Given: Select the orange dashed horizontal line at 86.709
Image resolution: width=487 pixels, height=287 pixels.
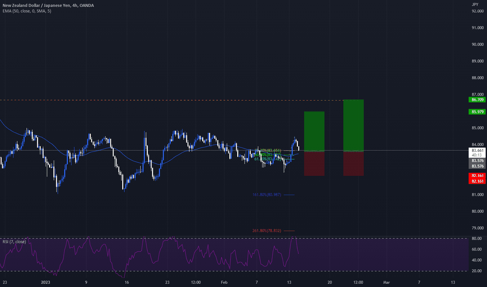Looking at the screenshot, I should coord(171,100).
